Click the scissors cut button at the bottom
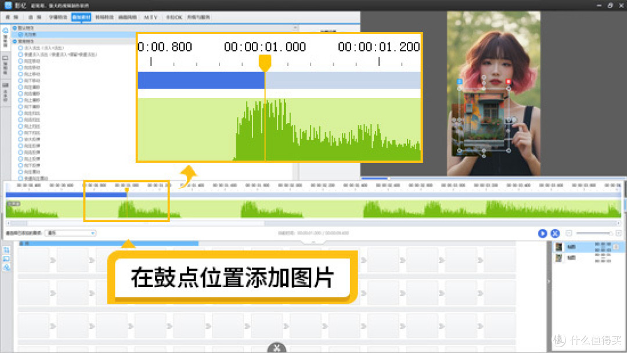Viewport: 627px width, 353px height. click(x=277, y=348)
